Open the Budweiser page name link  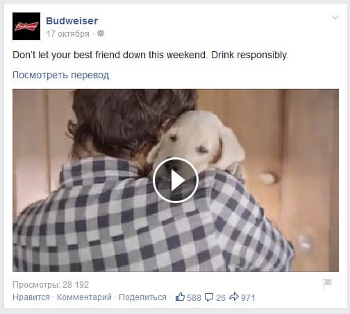point(72,21)
